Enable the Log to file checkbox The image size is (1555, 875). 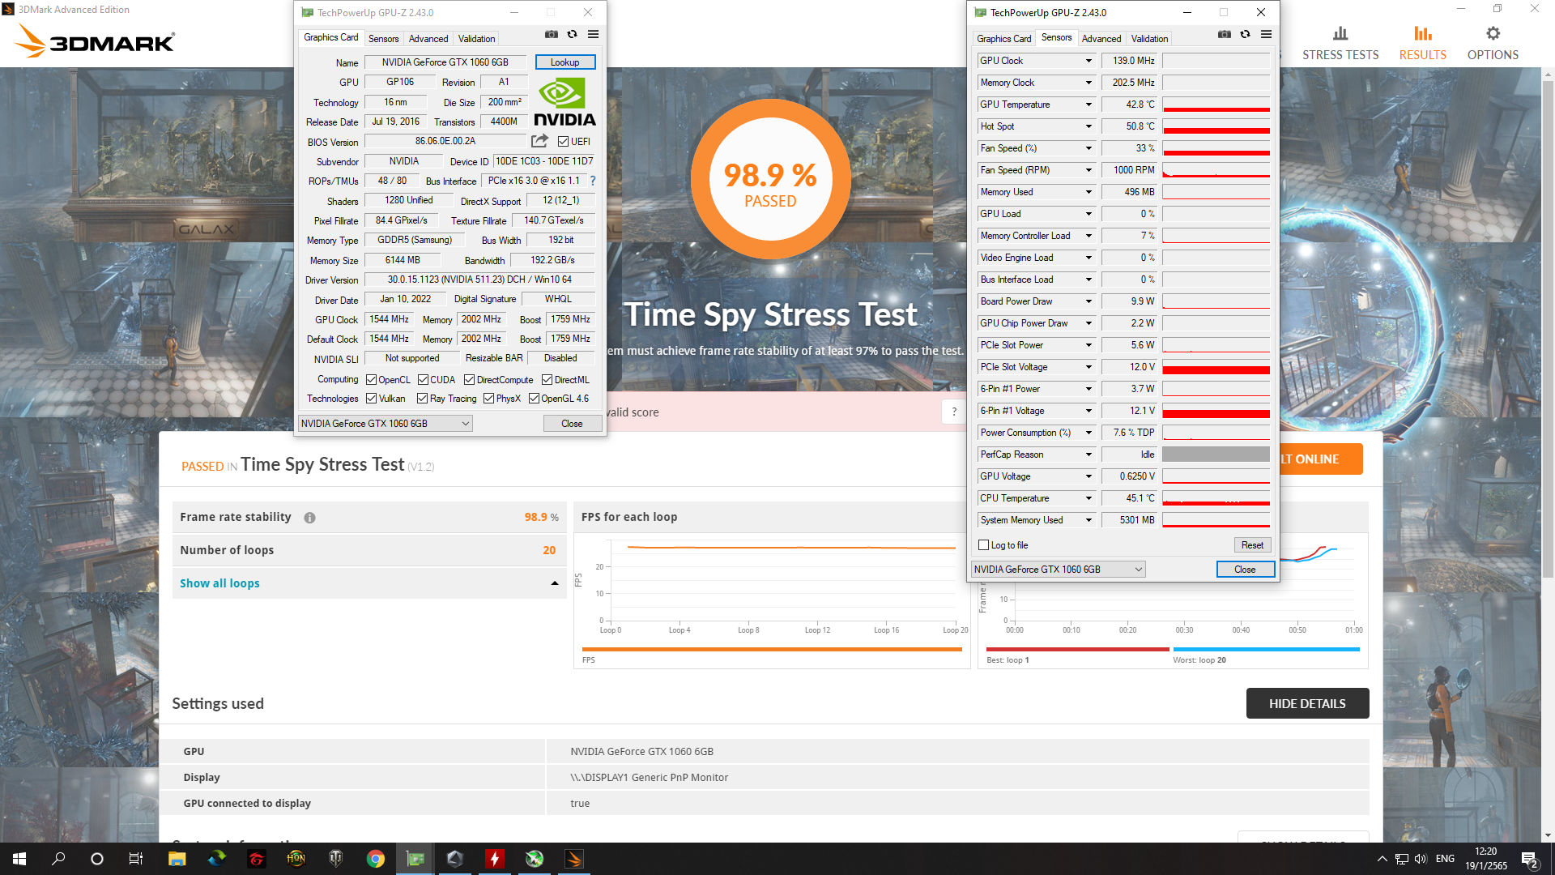click(x=984, y=545)
